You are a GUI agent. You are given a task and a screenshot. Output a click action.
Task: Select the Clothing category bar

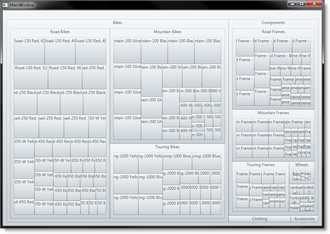tap(259, 219)
